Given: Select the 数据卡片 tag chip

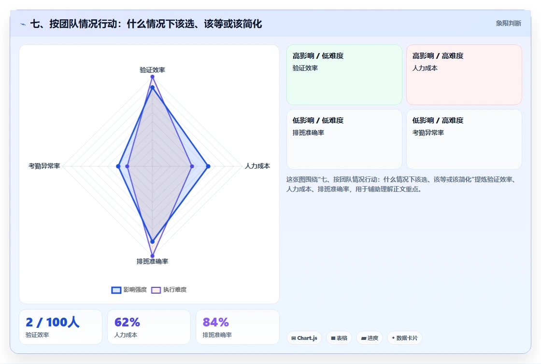Looking at the screenshot, I should point(405,338).
